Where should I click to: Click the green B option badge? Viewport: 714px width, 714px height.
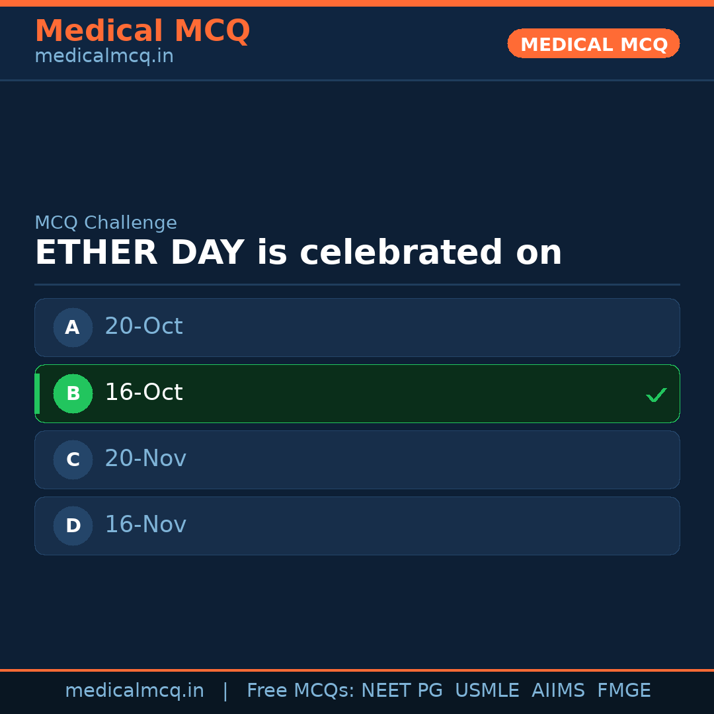(x=73, y=393)
